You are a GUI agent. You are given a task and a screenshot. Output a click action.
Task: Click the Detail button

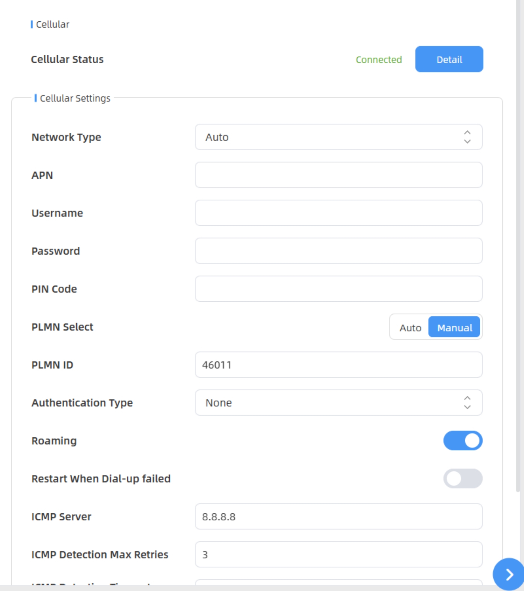[x=449, y=59]
